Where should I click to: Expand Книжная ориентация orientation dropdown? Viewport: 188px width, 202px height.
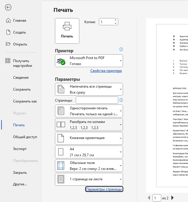pos(89,138)
